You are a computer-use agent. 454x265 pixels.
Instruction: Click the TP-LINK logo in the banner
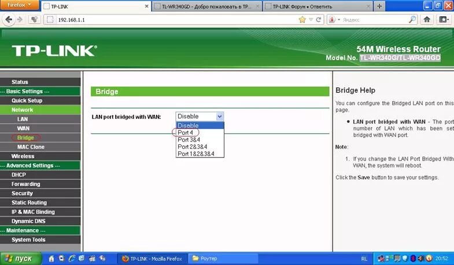coord(54,51)
